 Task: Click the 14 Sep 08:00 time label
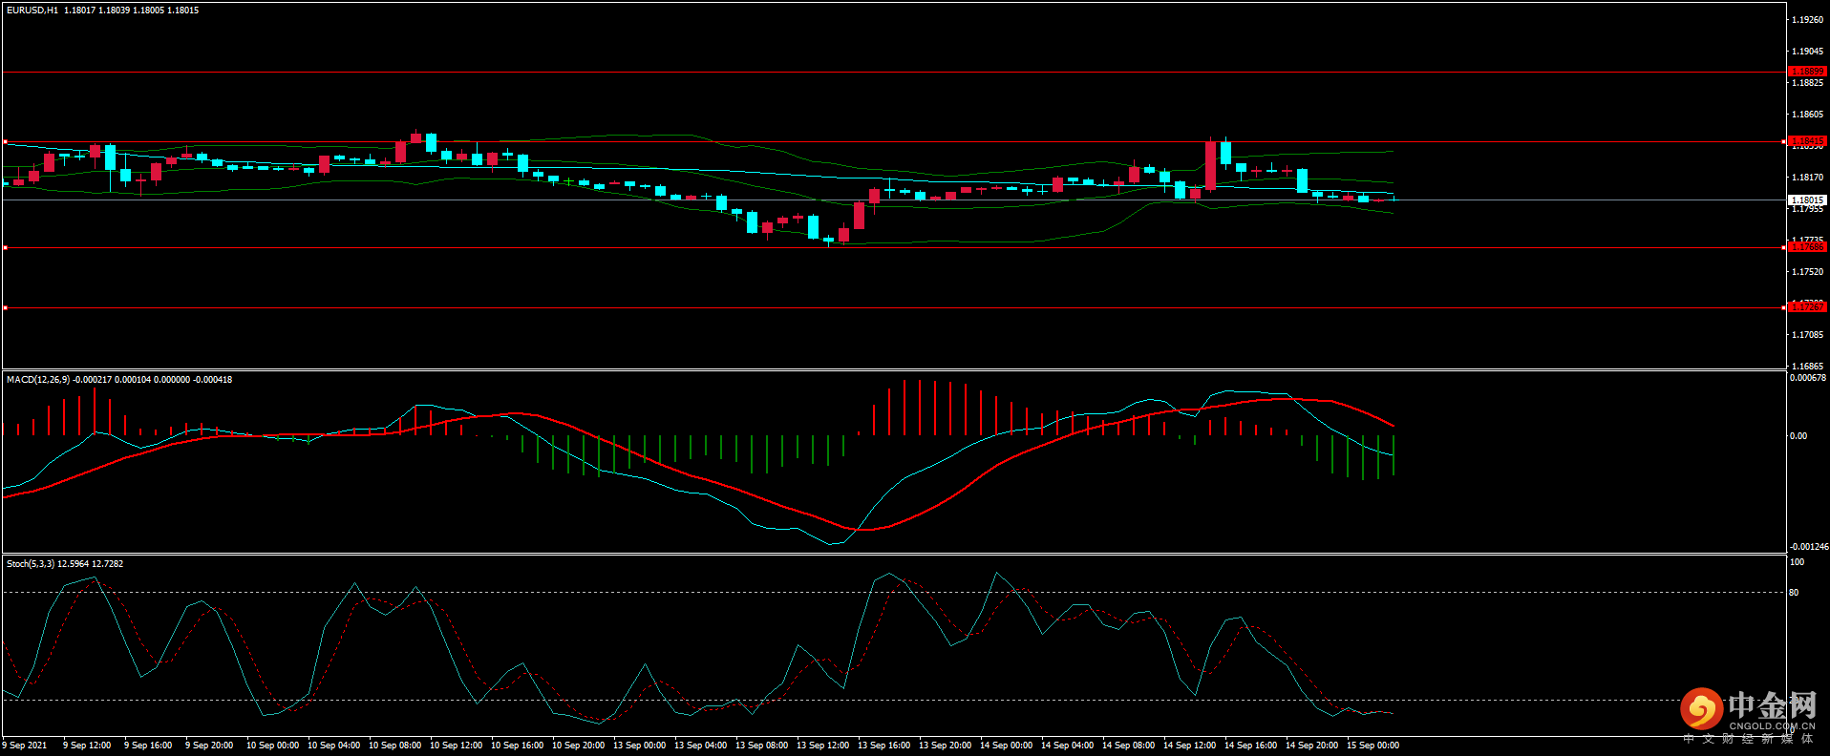[x=1128, y=745]
